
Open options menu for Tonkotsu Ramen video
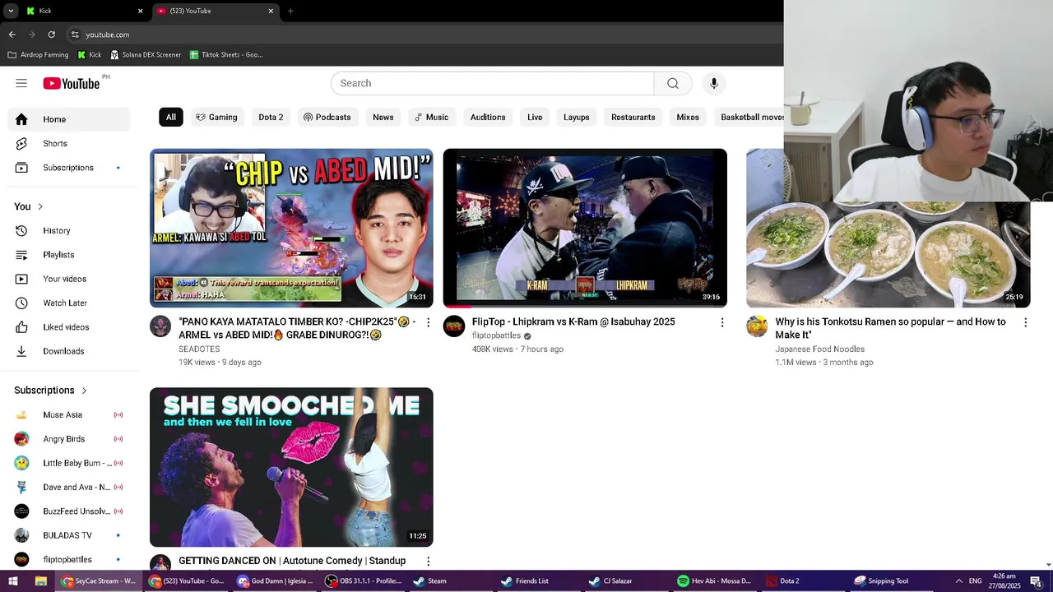point(1025,322)
